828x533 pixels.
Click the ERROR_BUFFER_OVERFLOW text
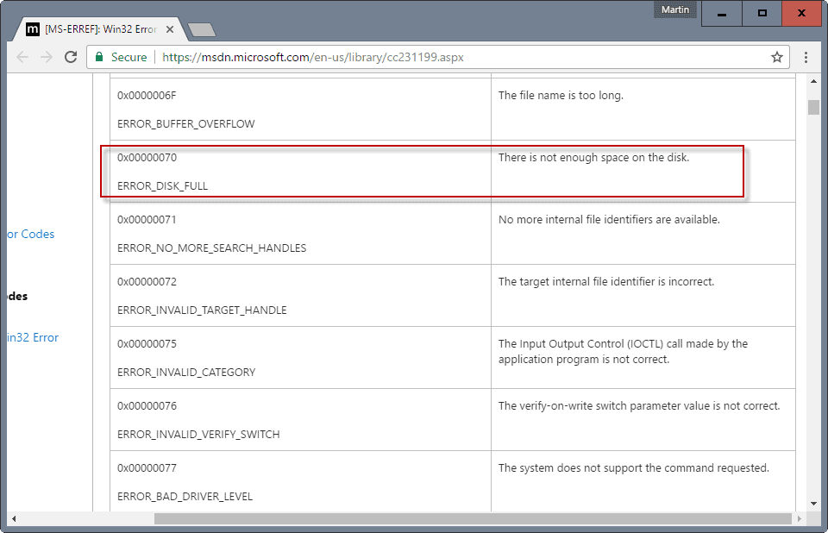[x=186, y=124]
